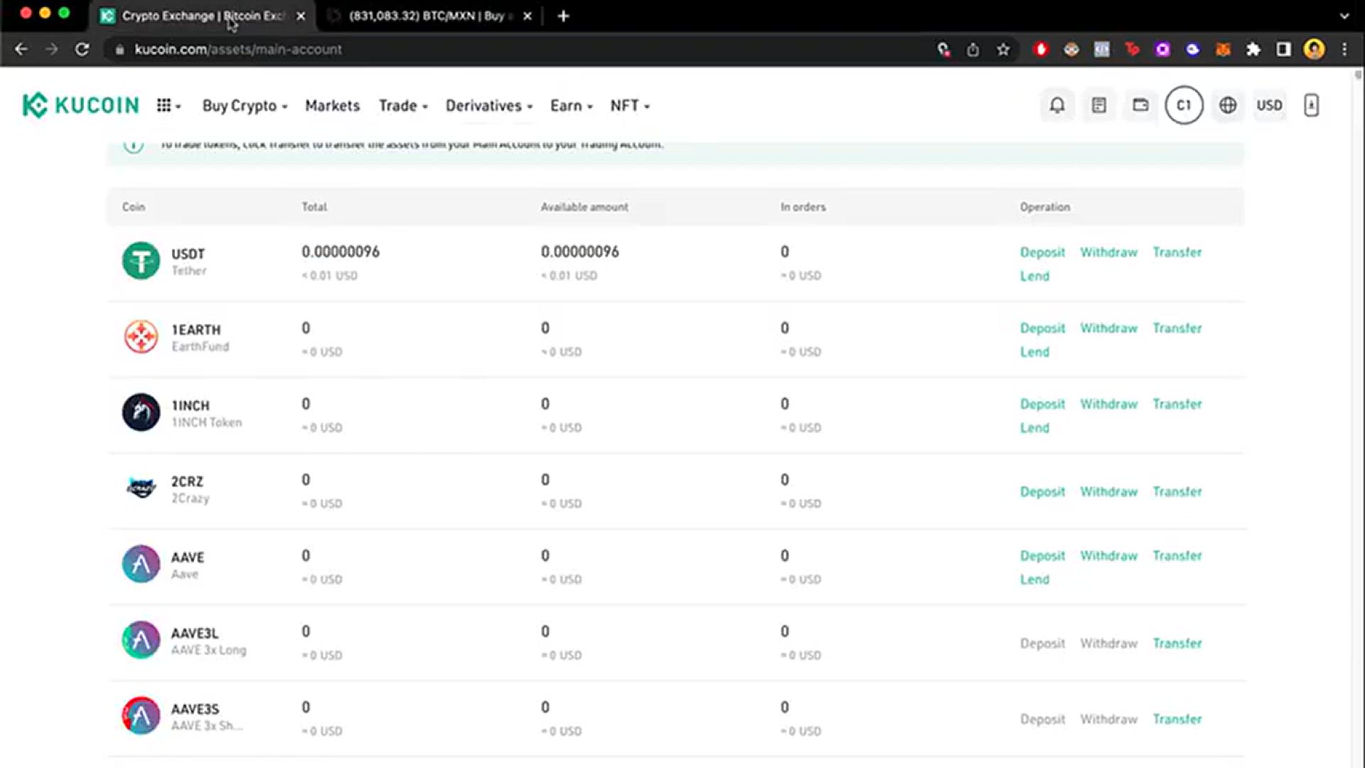This screenshot has width=1365, height=768.
Task: Open the Markets menu item
Action: (332, 105)
